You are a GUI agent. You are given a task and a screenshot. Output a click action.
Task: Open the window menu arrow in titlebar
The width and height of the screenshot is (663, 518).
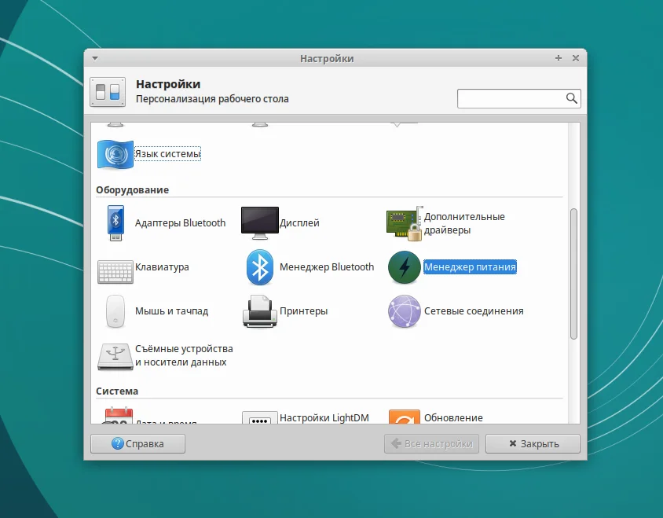[x=95, y=58]
